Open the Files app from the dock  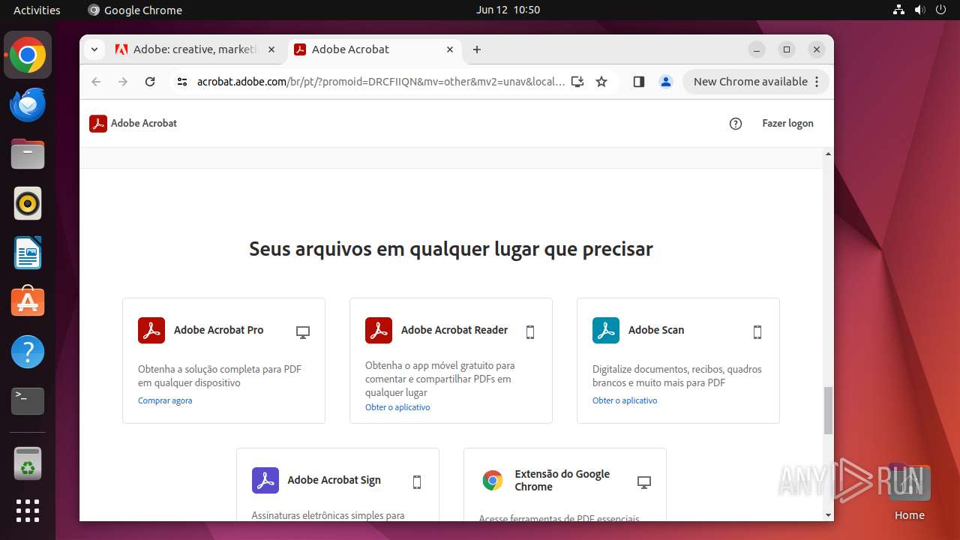click(28, 154)
